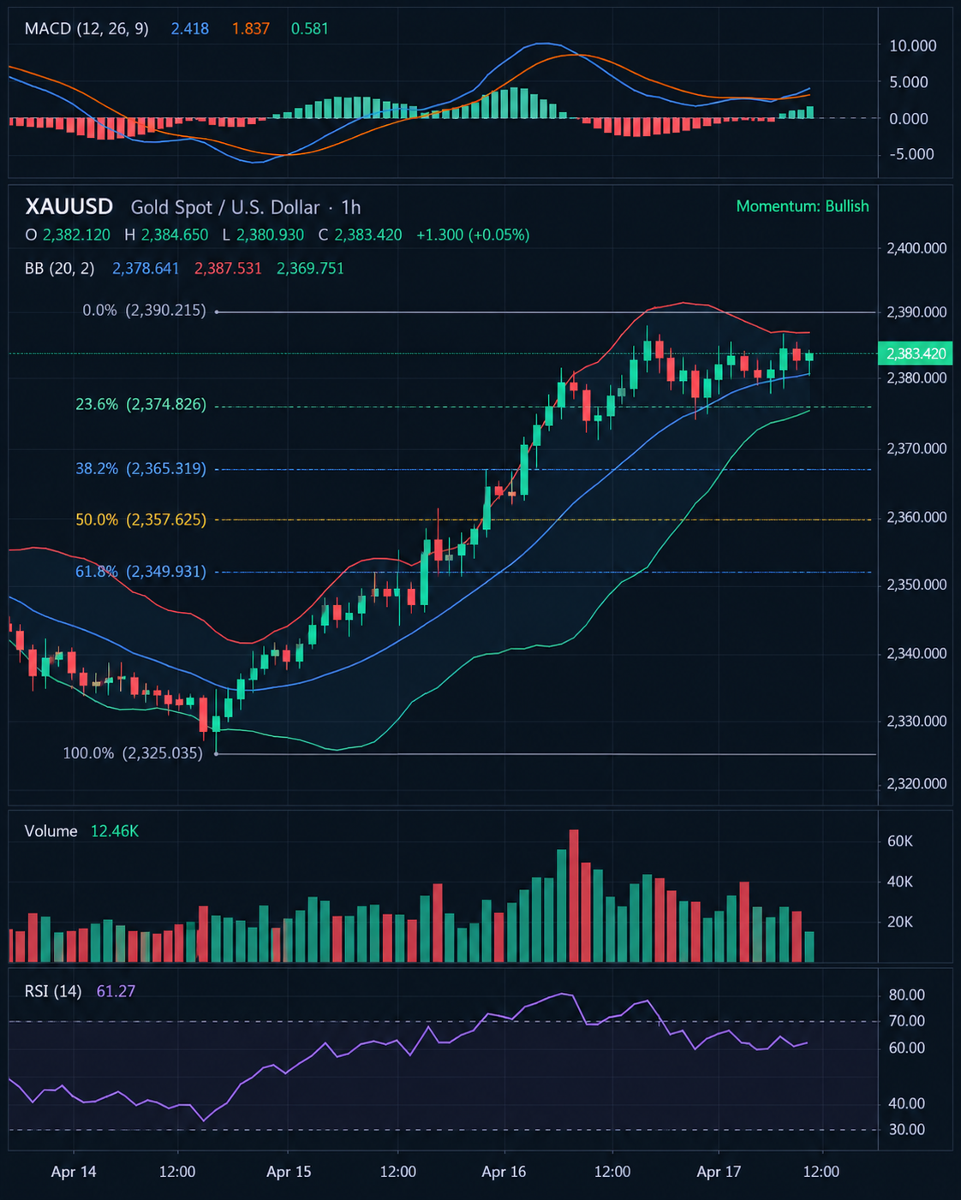961x1200 pixels.
Task: Select the Volume indicator label
Action: click(x=51, y=831)
